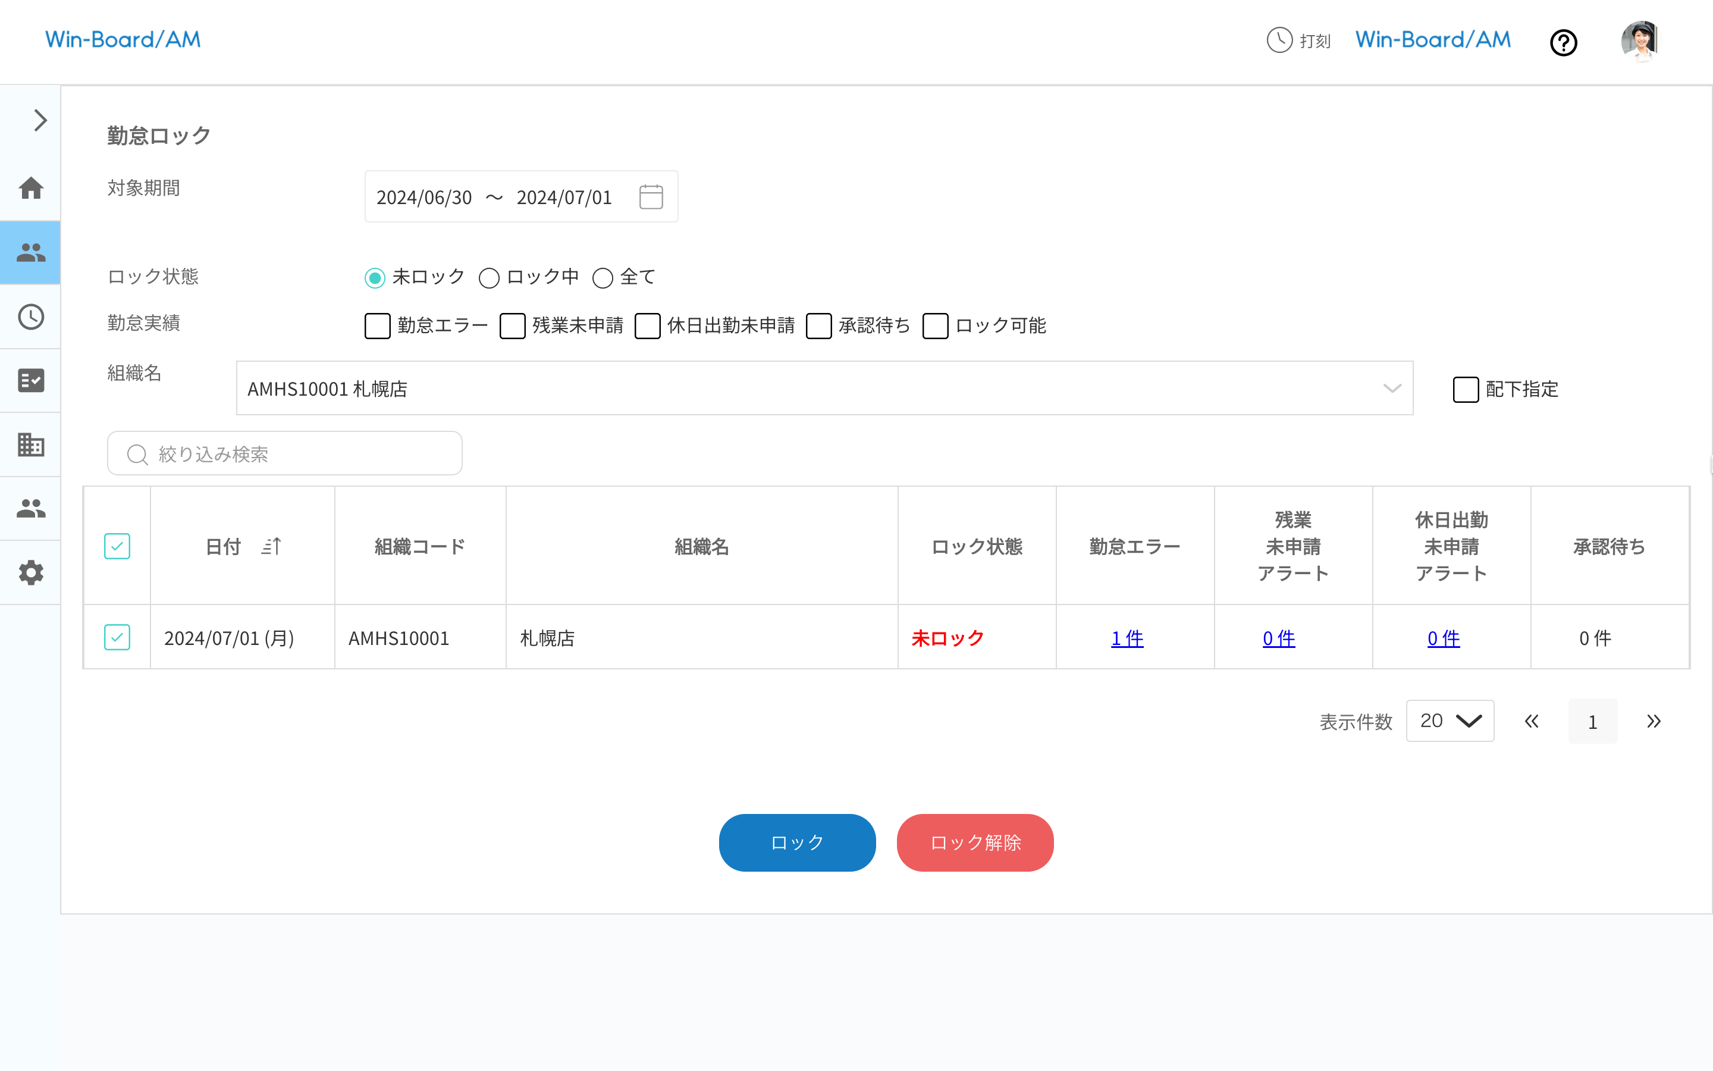
Task: Open the settings gear in sidebar
Action: tap(30, 572)
